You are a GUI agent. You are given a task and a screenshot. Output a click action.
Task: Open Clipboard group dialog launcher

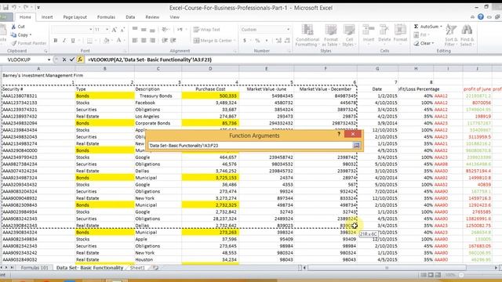click(x=45, y=51)
